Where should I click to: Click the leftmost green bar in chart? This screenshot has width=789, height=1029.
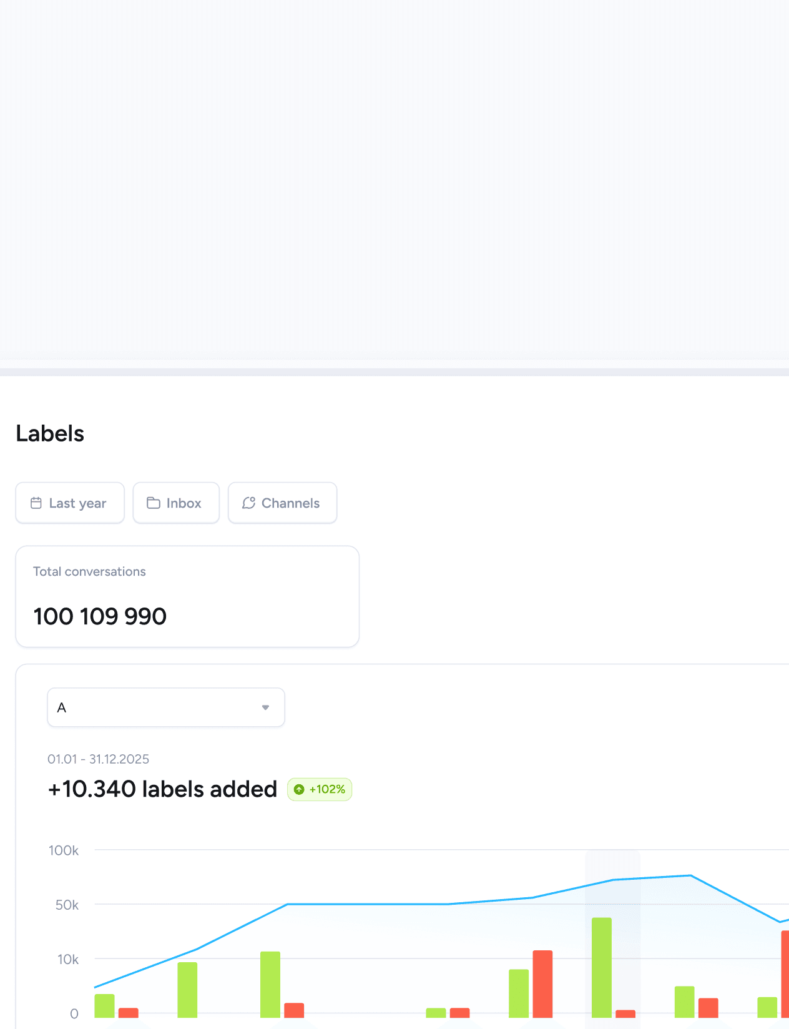pyautogui.click(x=105, y=1005)
